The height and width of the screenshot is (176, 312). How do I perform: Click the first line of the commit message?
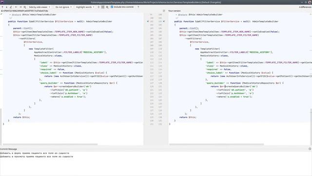(35, 153)
